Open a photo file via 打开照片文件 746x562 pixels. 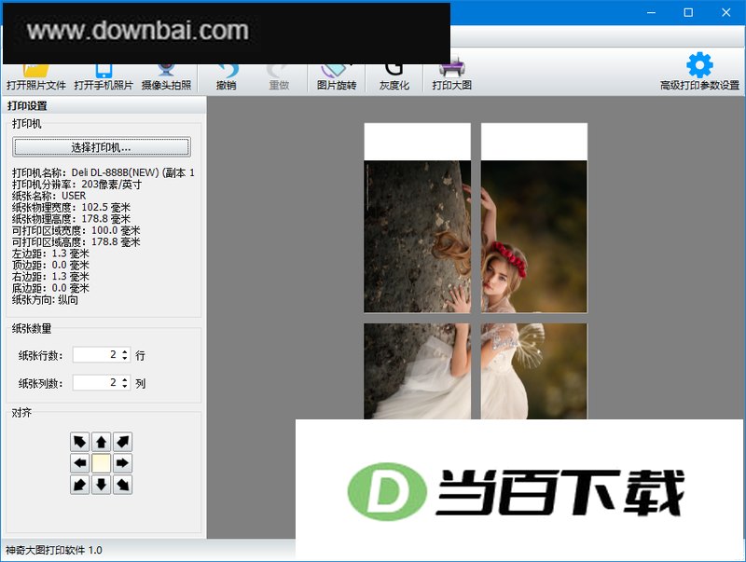pyautogui.click(x=36, y=77)
